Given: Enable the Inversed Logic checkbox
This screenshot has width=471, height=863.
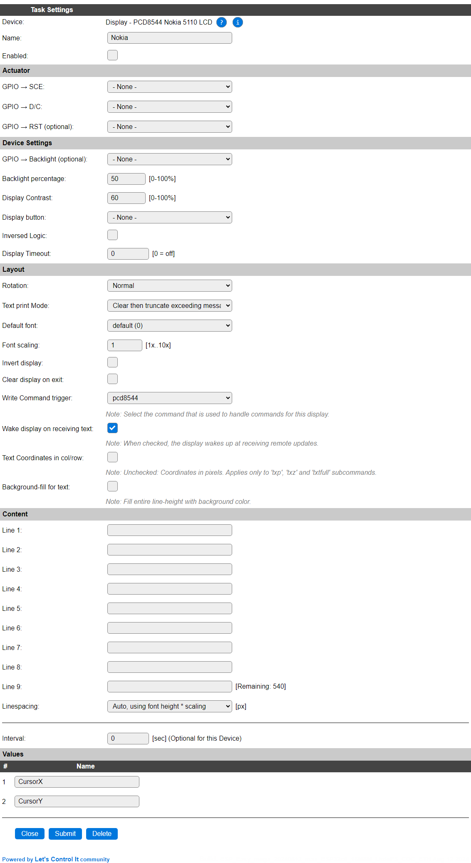Looking at the screenshot, I should 112,235.
